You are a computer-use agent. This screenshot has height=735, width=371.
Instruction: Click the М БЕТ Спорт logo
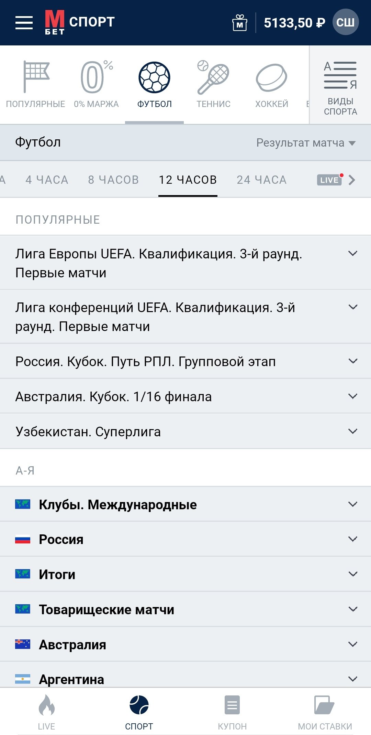point(80,23)
